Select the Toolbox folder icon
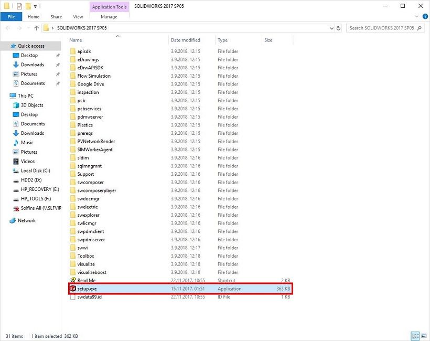This screenshot has width=430, height=341. pos(73,256)
